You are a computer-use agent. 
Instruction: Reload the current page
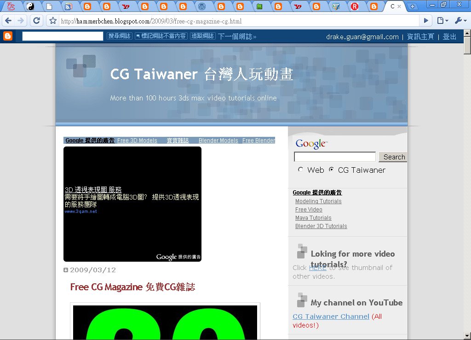click(x=37, y=21)
